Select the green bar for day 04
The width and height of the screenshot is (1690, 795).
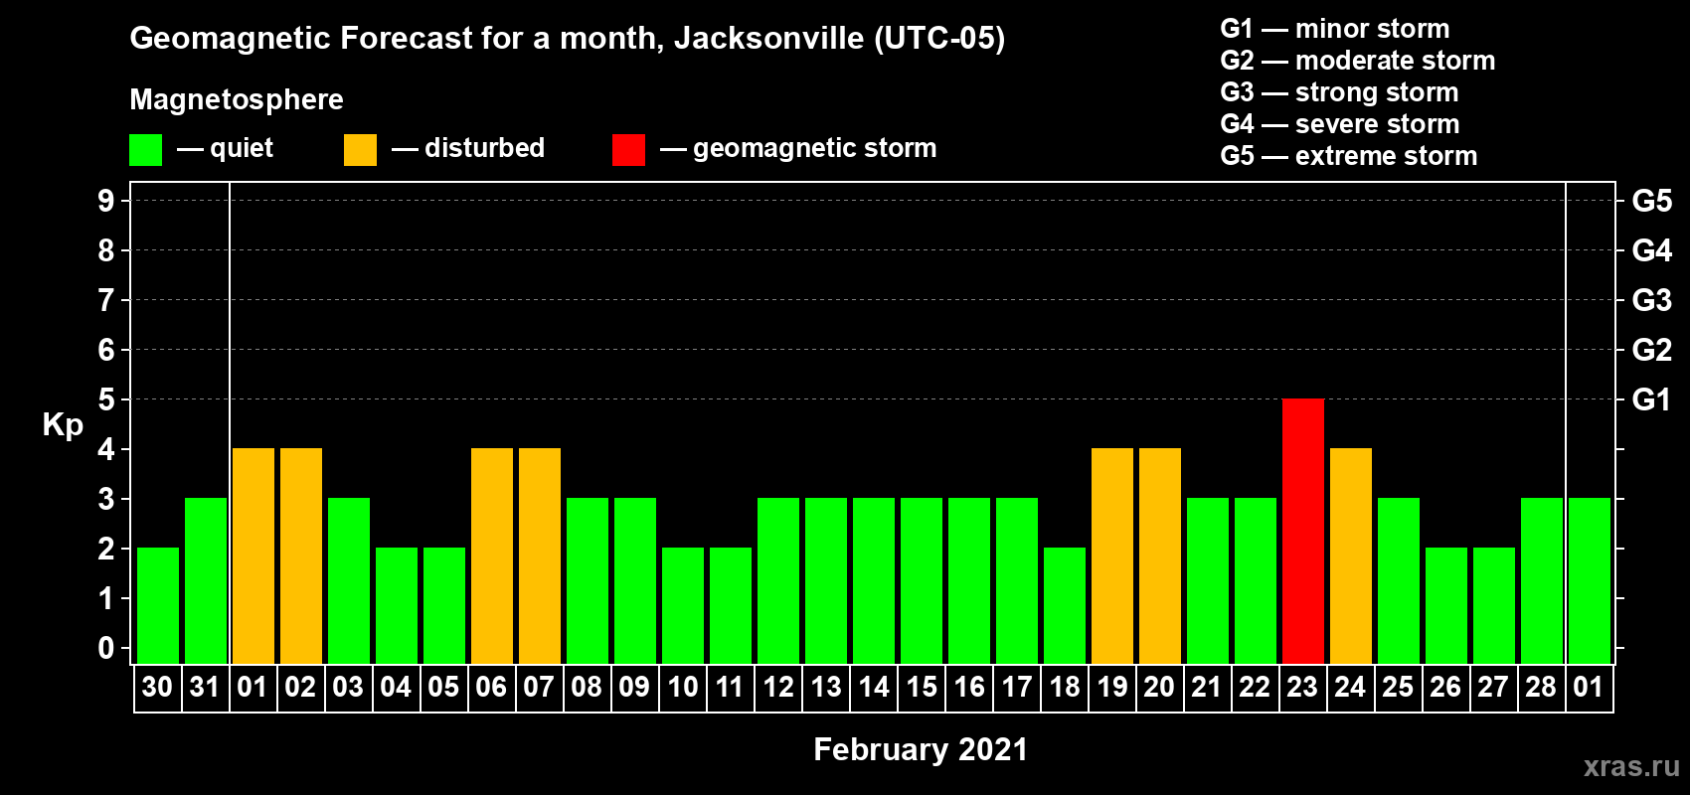coord(396,605)
